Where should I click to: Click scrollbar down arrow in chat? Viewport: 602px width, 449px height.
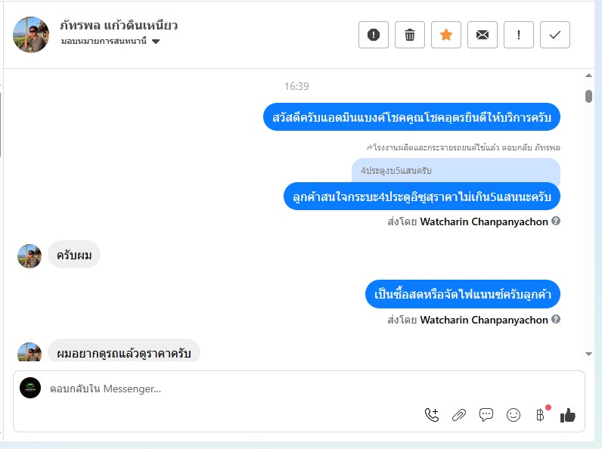click(588, 354)
